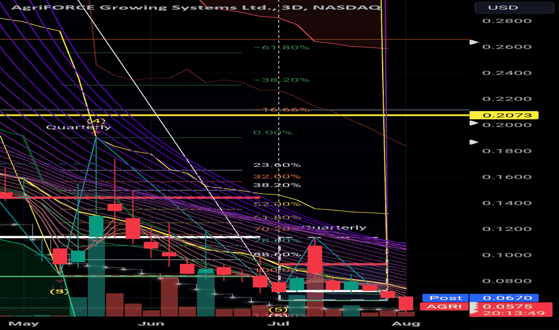Select the 0.1600 price axis label

[x=507, y=177]
